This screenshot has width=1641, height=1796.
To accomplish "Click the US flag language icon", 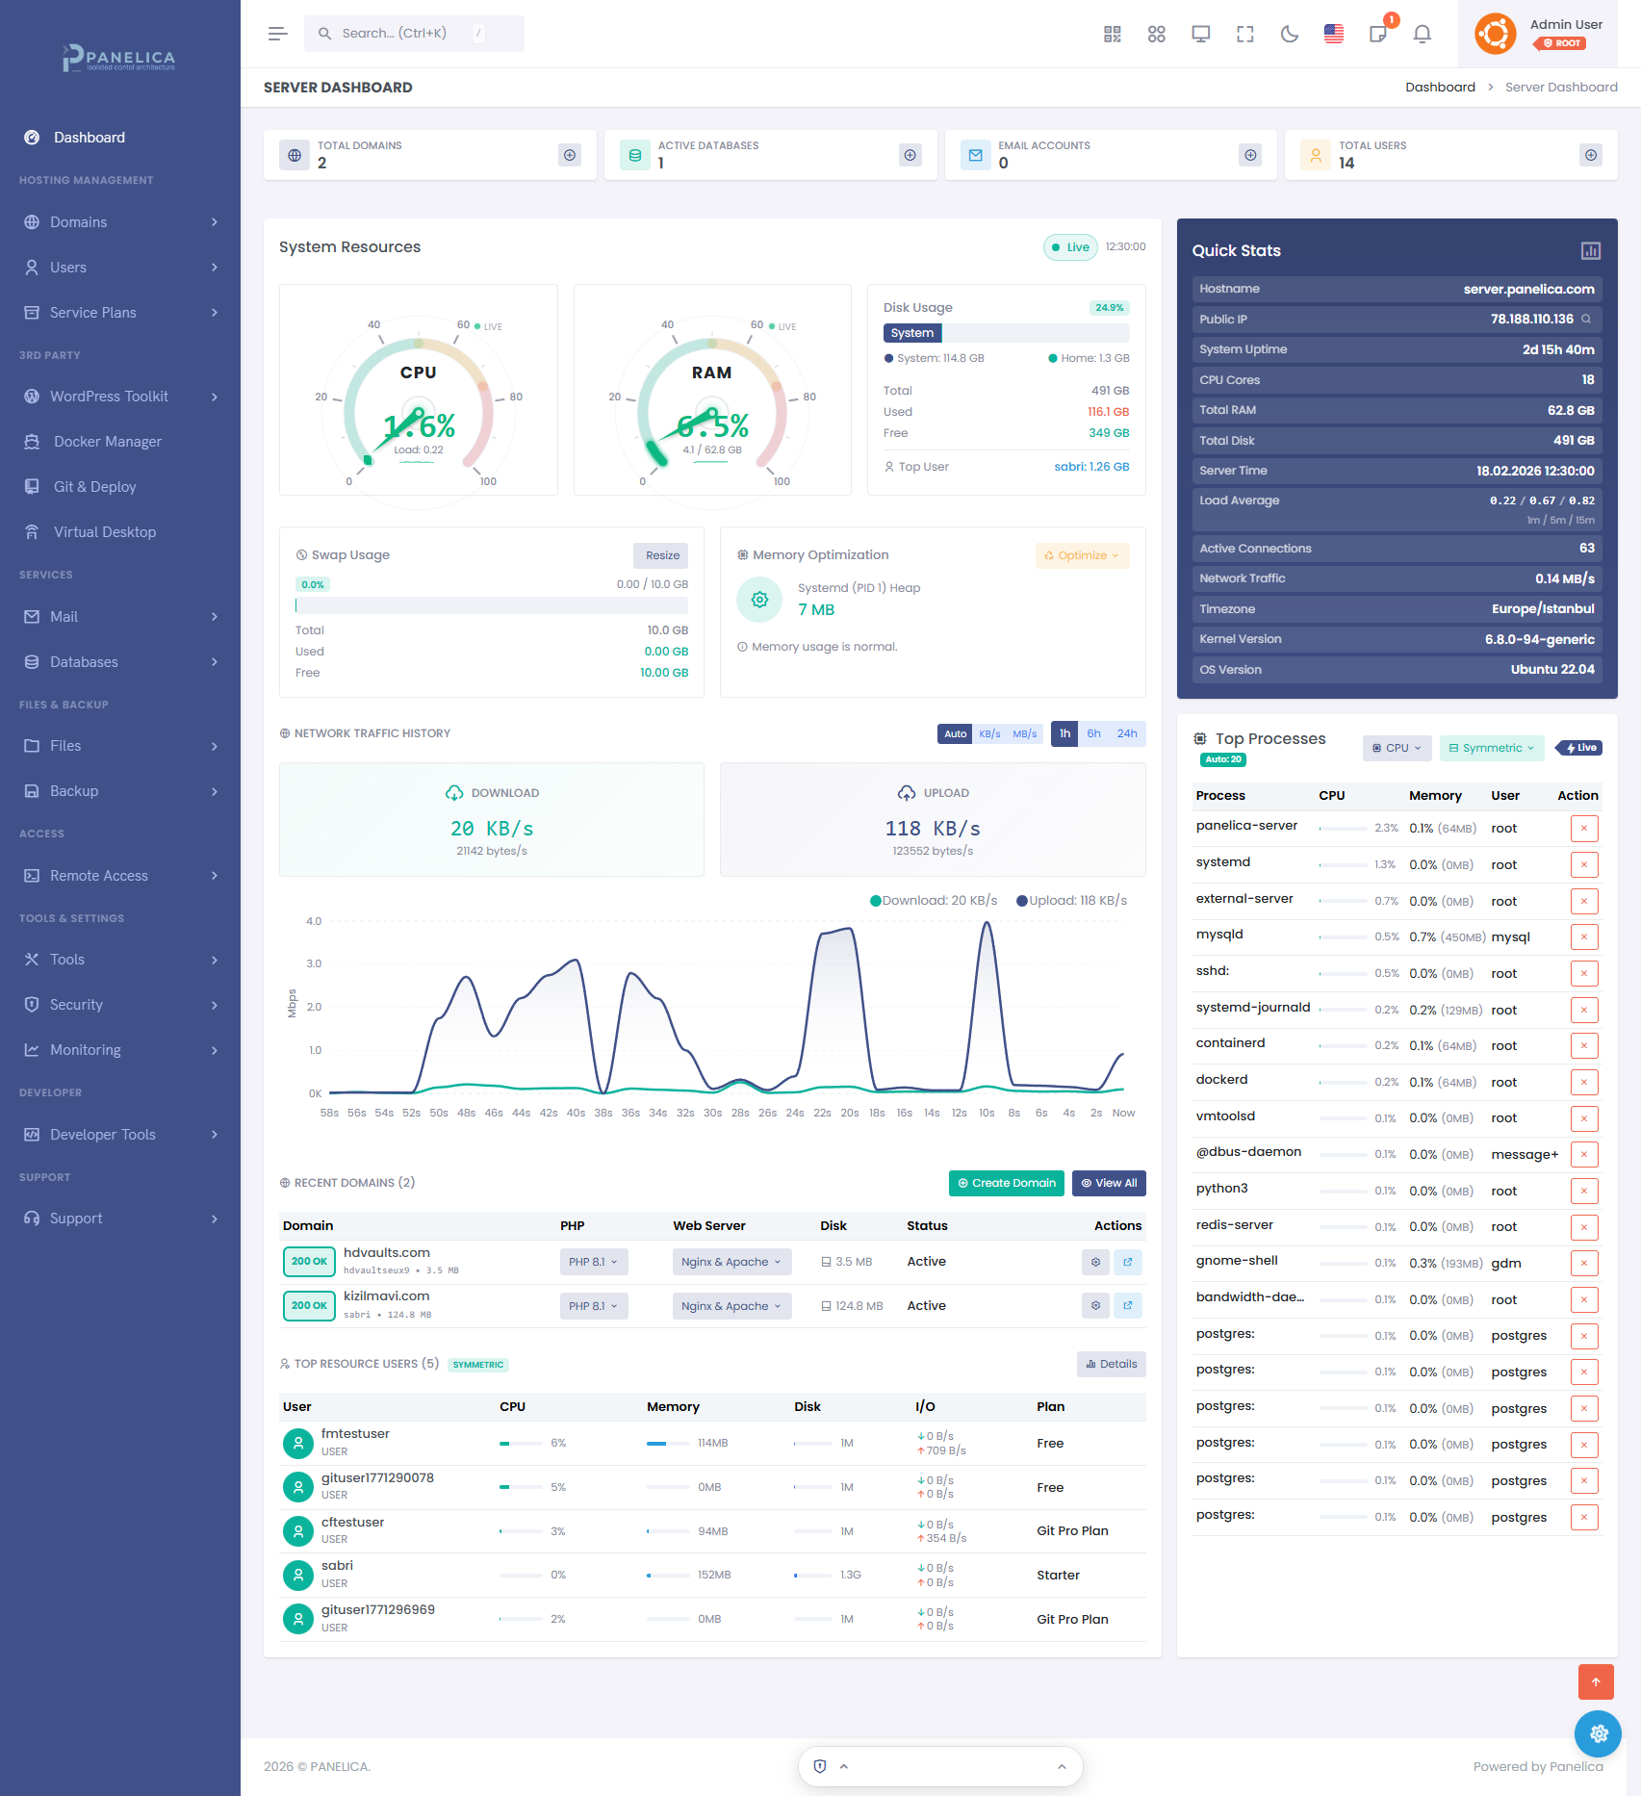I will [1333, 35].
